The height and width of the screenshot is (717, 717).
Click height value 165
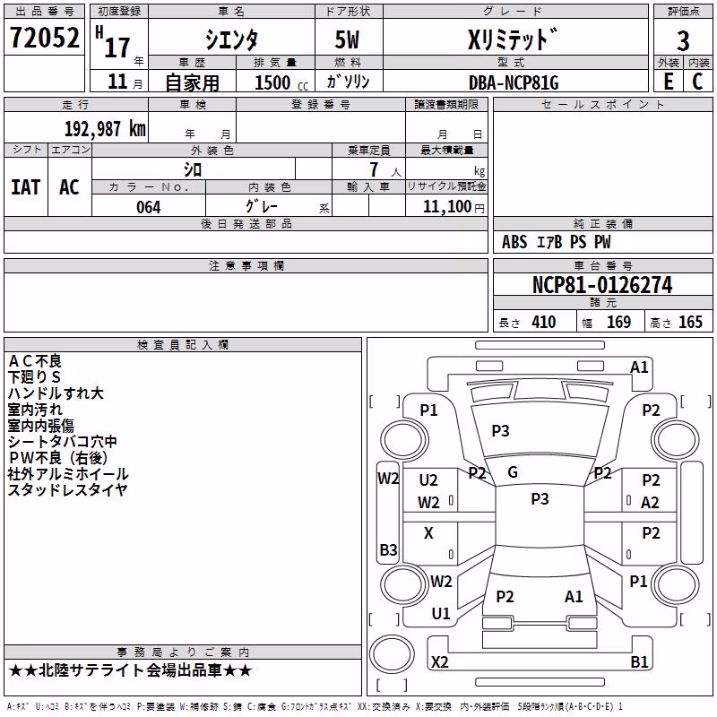pyautogui.click(x=690, y=322)
